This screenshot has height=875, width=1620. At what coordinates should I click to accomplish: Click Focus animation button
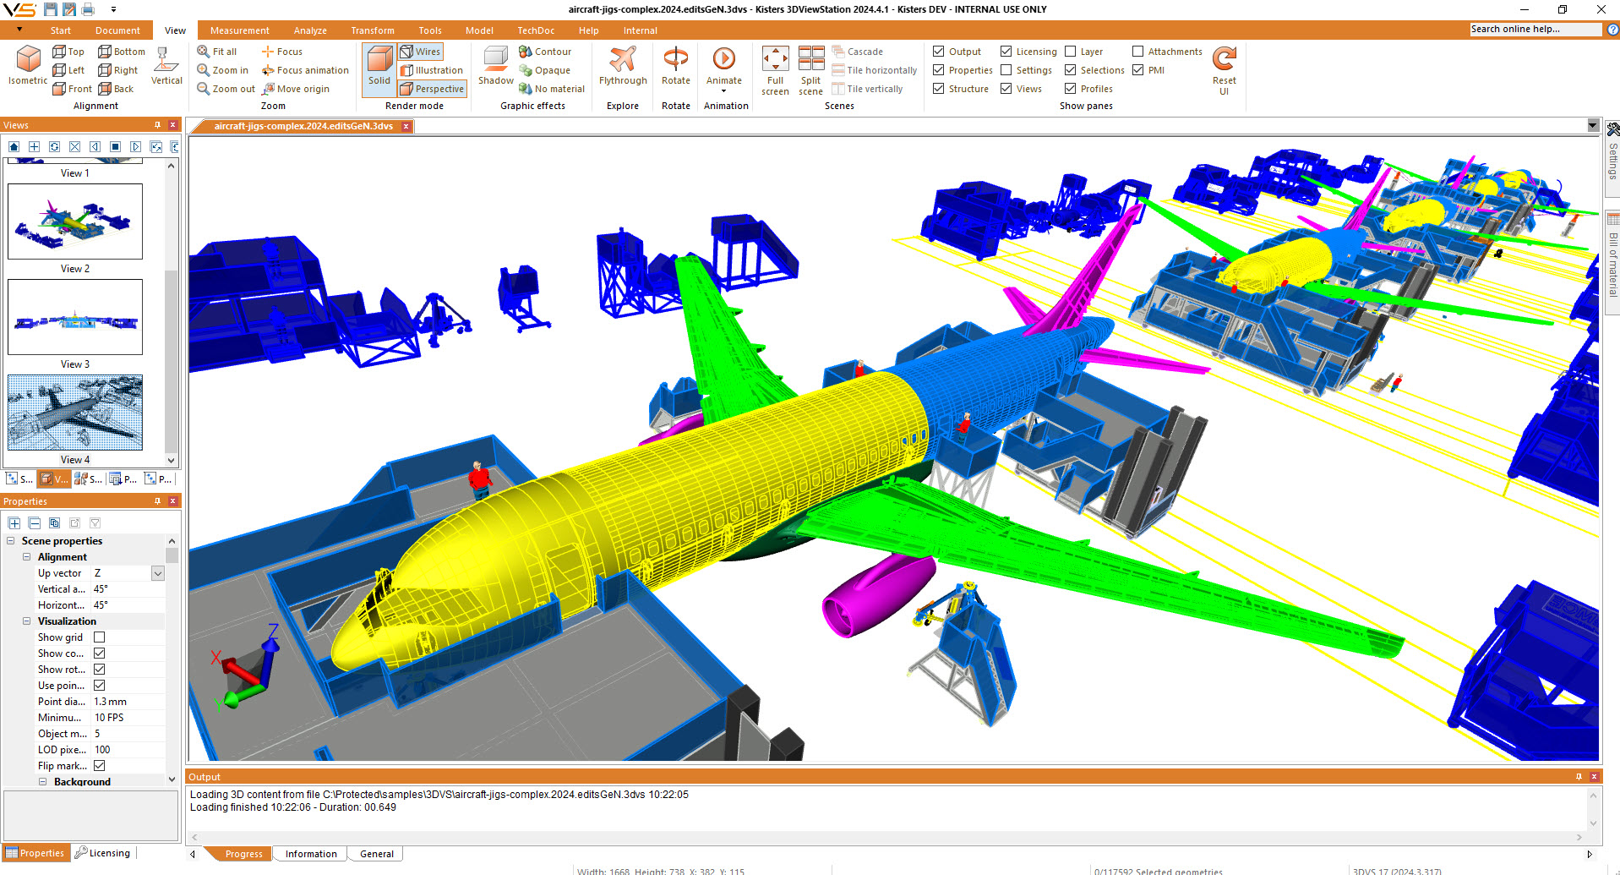click(x=305, y=70)
